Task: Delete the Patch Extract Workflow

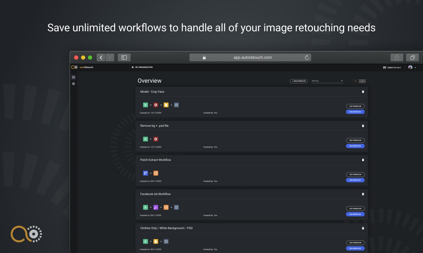Action: coord(363,160)
